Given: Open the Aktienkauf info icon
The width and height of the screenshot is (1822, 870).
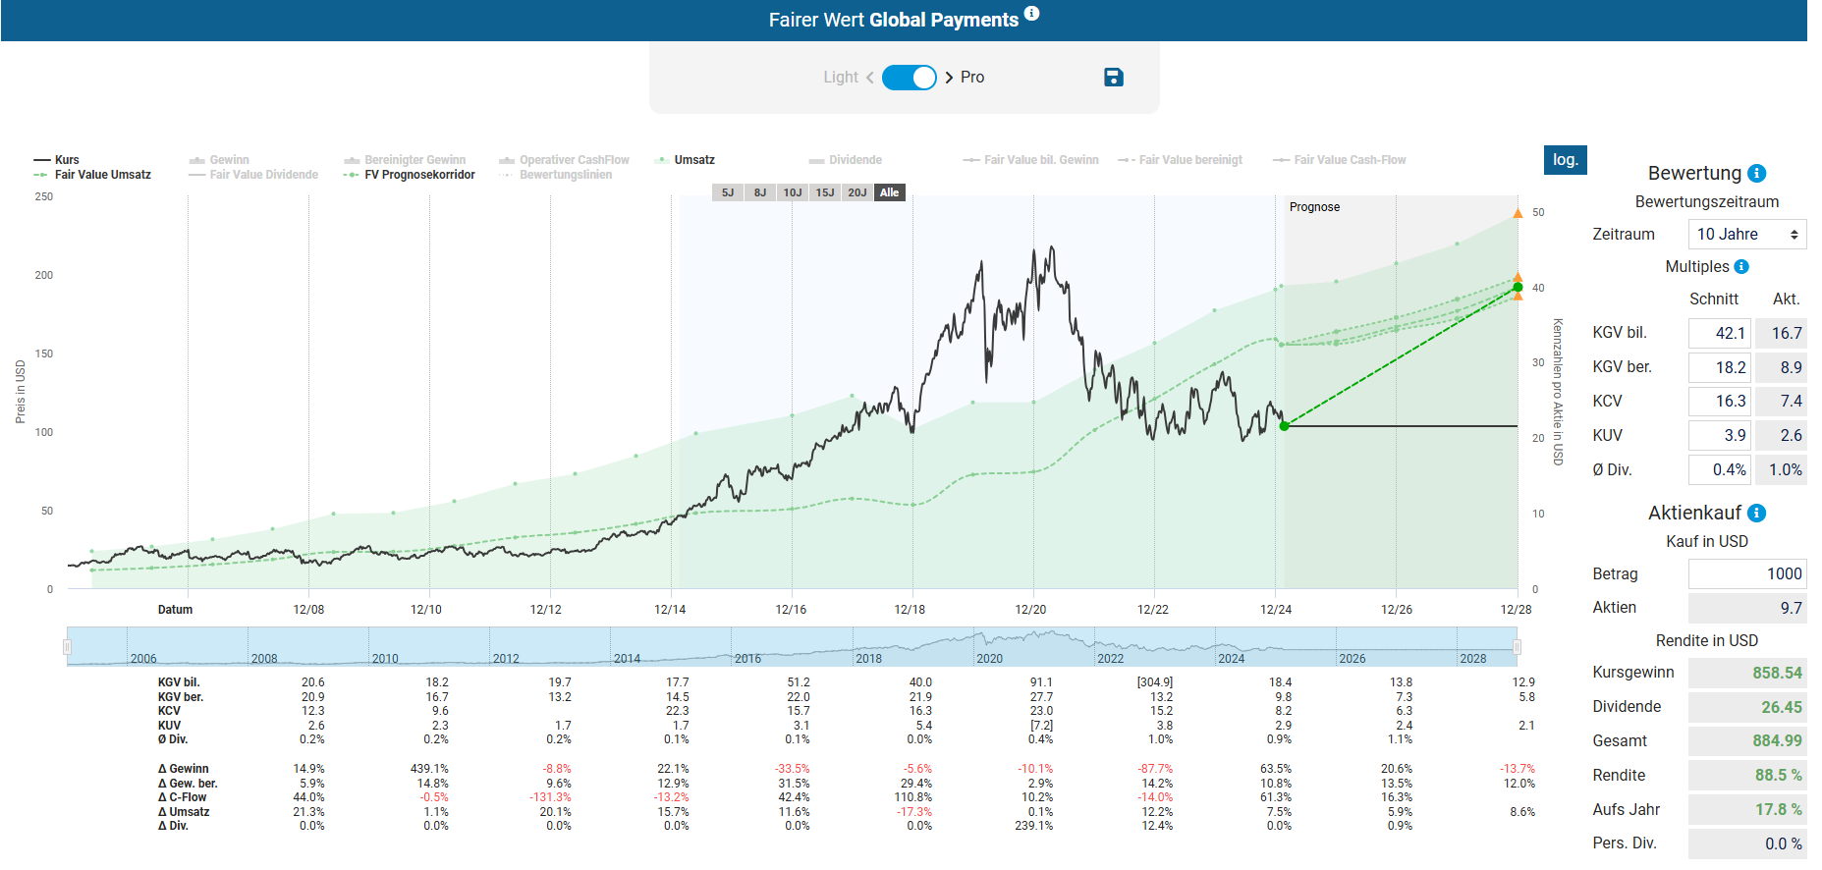Looking at the screenshot, I should [x=1757, y=514].
